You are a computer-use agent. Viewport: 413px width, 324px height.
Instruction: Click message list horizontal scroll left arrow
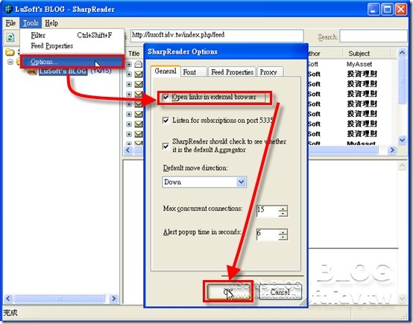coord(128,150)
